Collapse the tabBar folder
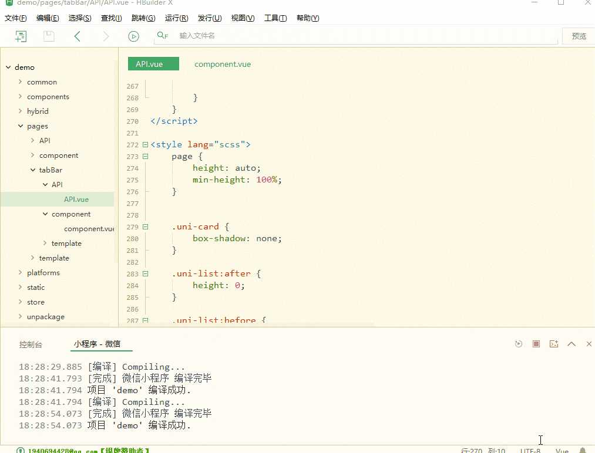The width and height of the screenshot is (595, 453). click(x=33, y=170)
